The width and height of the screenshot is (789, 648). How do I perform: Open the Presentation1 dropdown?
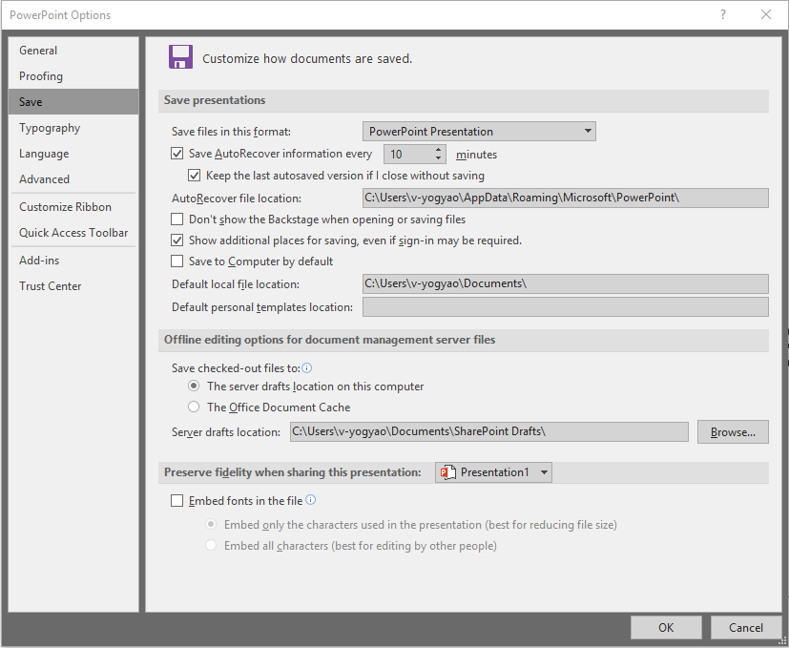tap(493, 472)
